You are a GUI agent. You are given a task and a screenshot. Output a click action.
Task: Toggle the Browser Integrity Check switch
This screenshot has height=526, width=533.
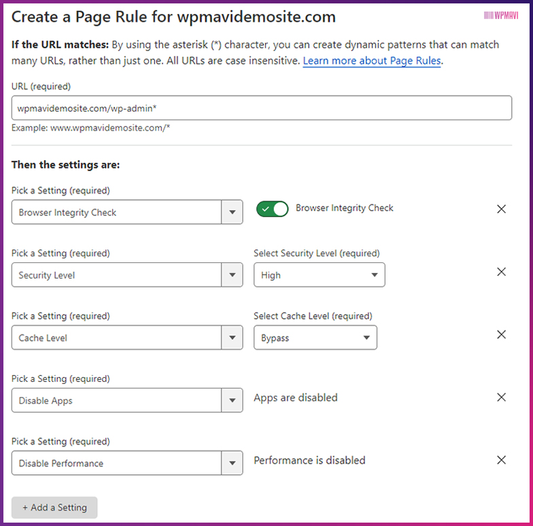(272, 209)
